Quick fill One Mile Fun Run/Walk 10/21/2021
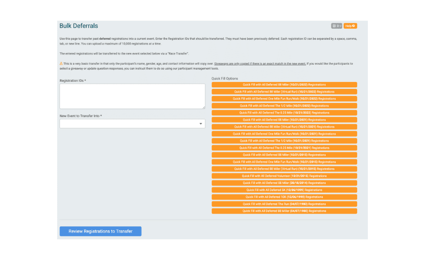The image size is (425, 260). (284, 134)
